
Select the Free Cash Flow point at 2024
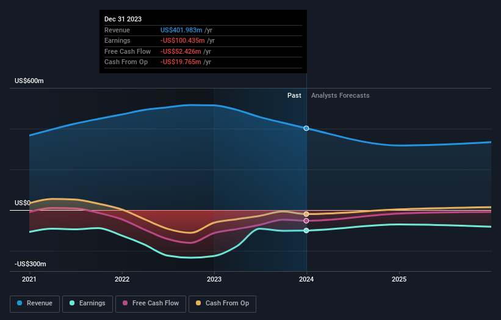[306, 221]
